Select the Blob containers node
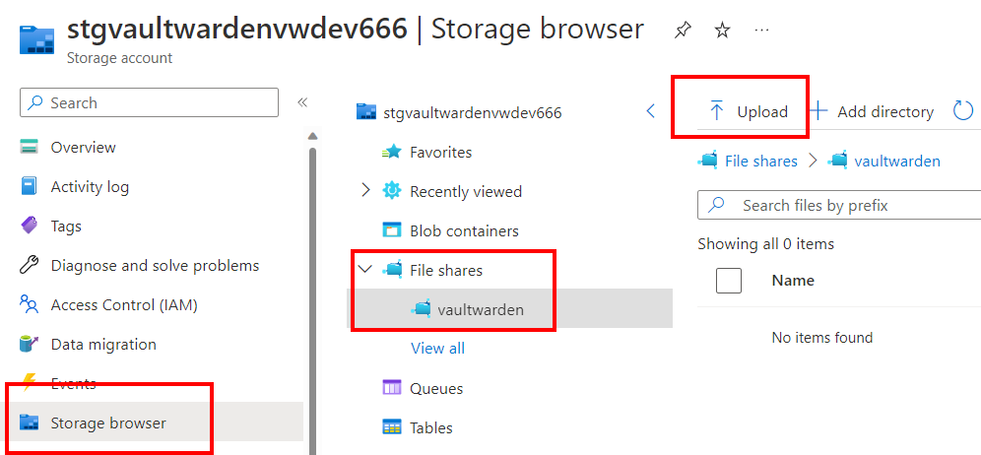Viewport: 981px width, 455px height. (x=450, y=230)
